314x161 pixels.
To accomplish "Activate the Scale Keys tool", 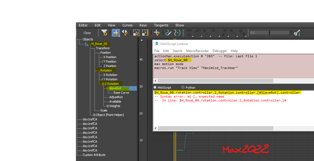I will 136,32.
